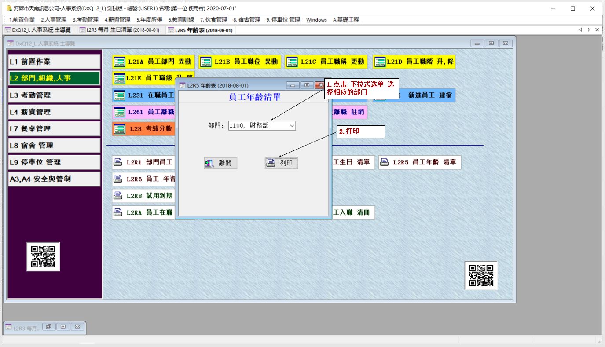This screenshot has height=347, width=605.
Task: Select L7 餐桌管理 in sidebar
Action: (x=54, y=128)
